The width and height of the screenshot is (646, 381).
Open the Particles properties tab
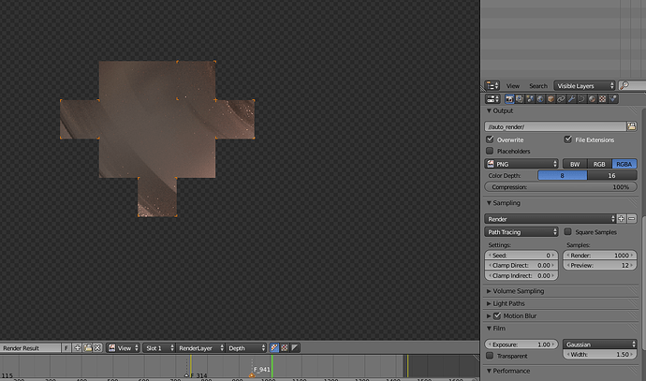(x=612, y=99)
